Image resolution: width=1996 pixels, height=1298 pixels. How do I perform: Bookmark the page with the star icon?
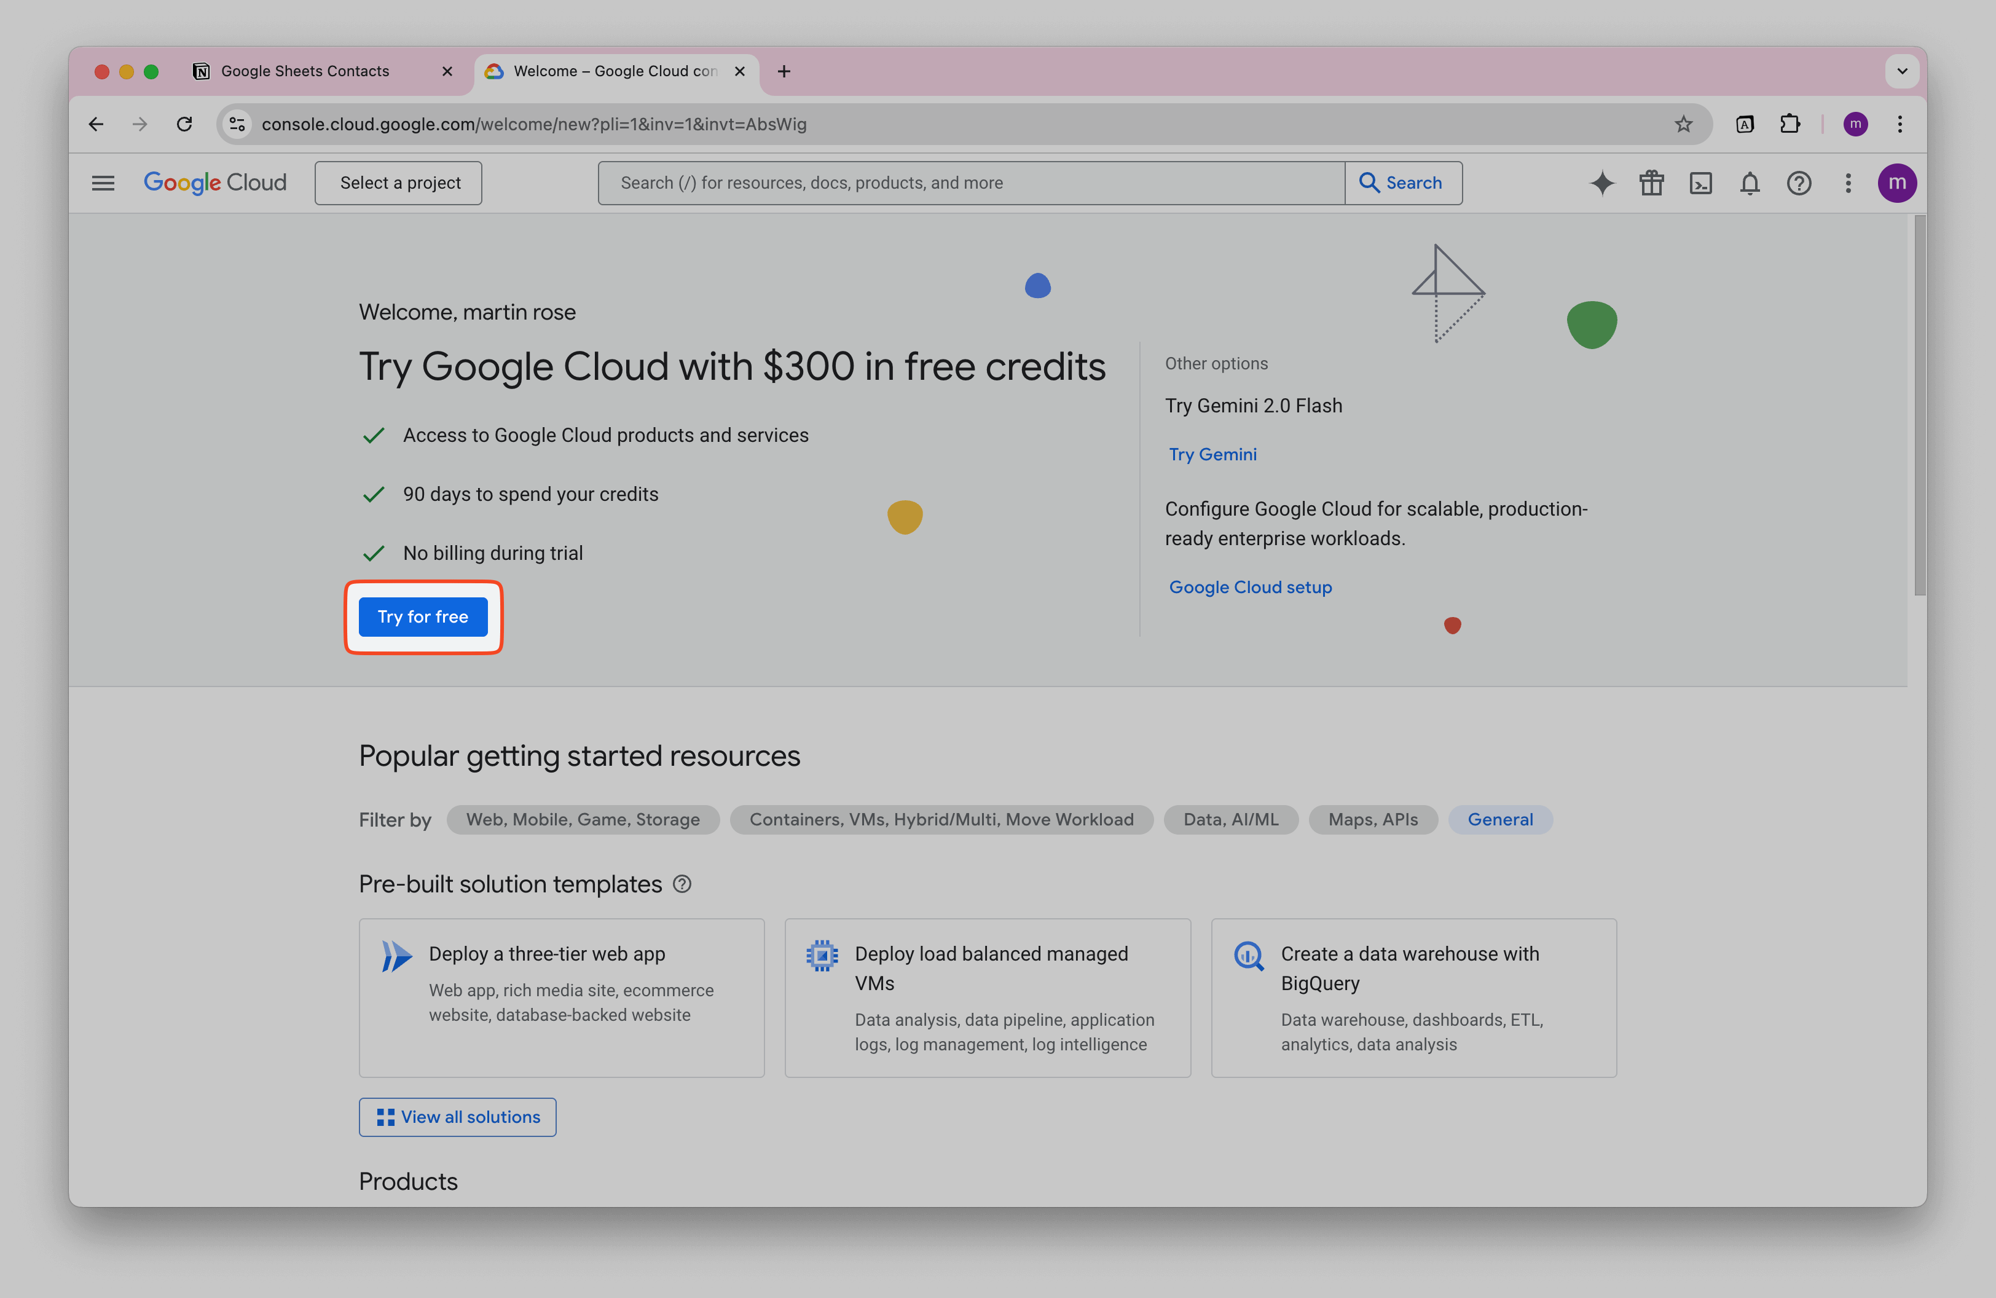tap(1683, 124)
